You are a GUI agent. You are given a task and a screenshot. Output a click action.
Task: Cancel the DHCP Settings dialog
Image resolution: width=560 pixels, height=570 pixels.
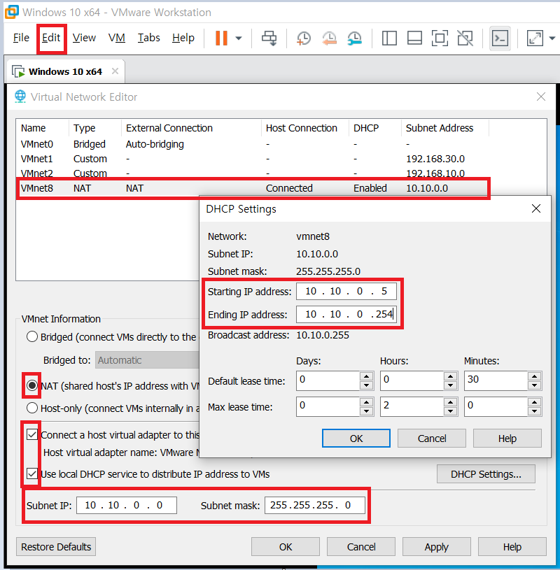432,438
